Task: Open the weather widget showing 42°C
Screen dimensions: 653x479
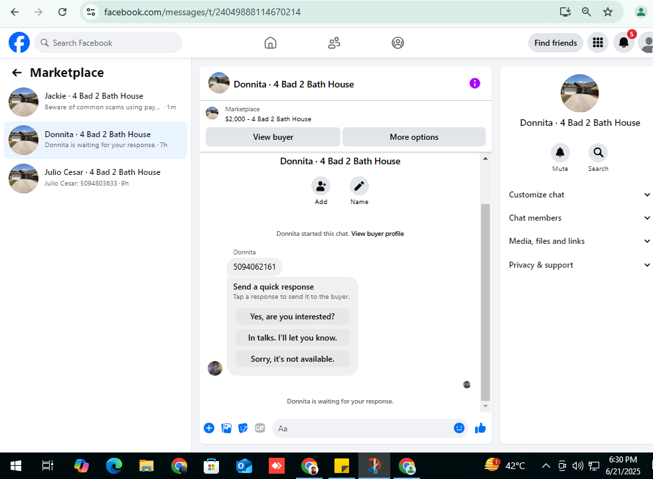Action: pyautogui.click(x=505, y=466)
